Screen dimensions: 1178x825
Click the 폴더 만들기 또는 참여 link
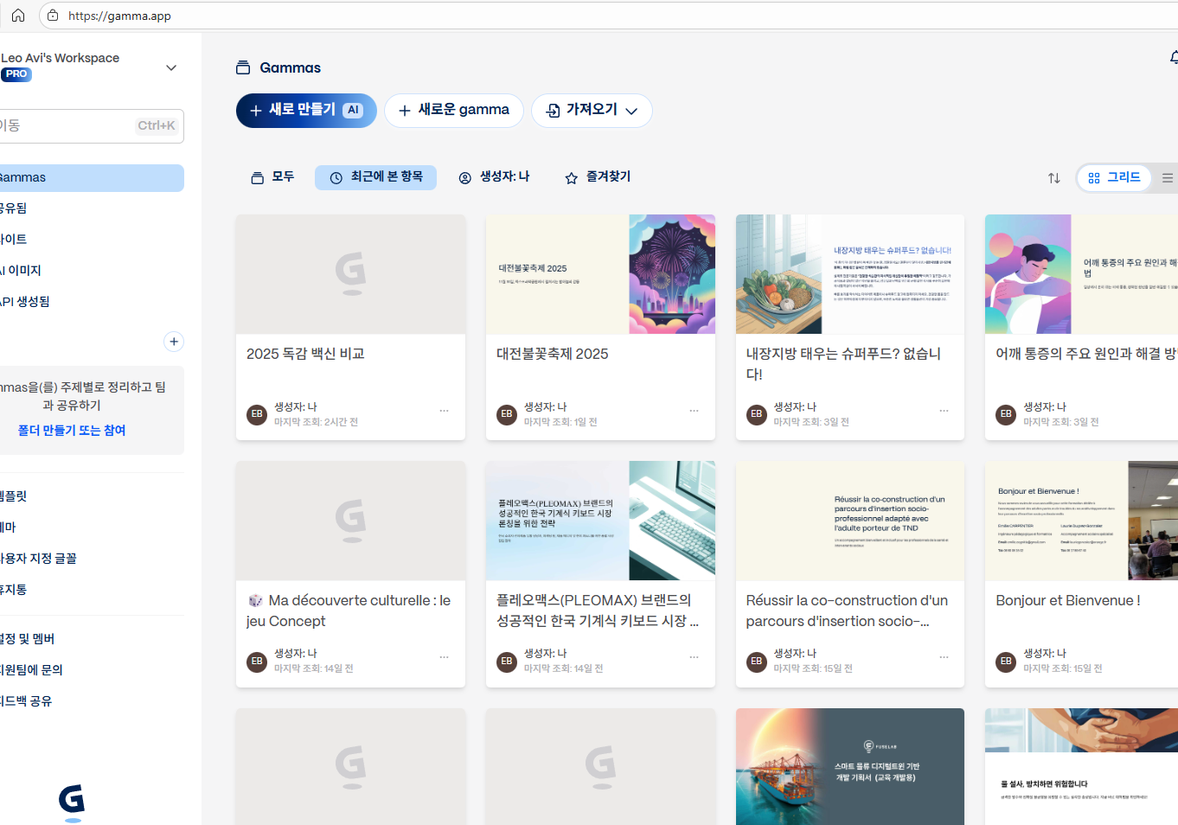[72, 431]
